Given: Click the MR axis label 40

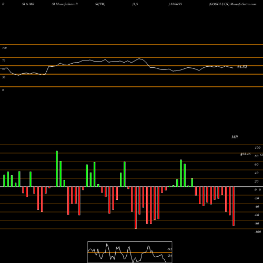Looking at the screenshot, I should click(x=256, y=173).
